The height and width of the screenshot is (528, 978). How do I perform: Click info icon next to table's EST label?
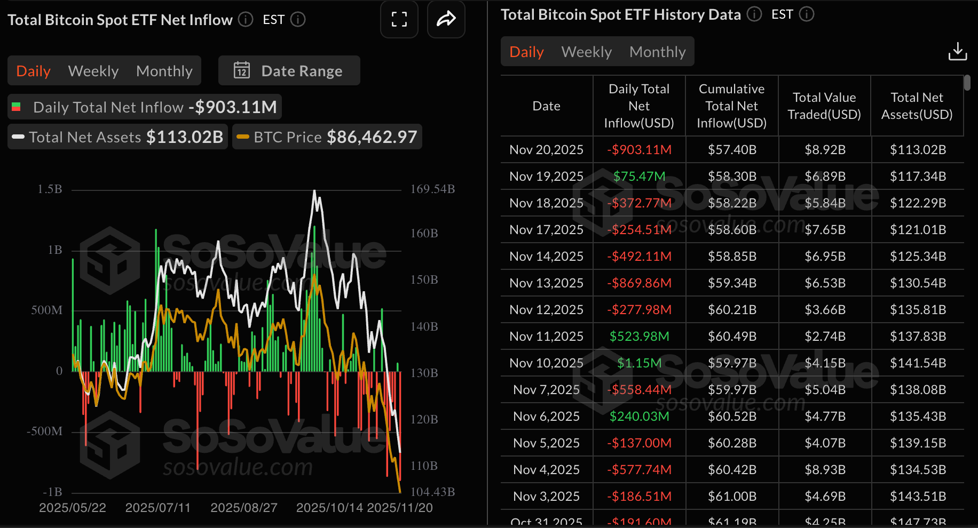pyautogui.click(x=807, y=14)
